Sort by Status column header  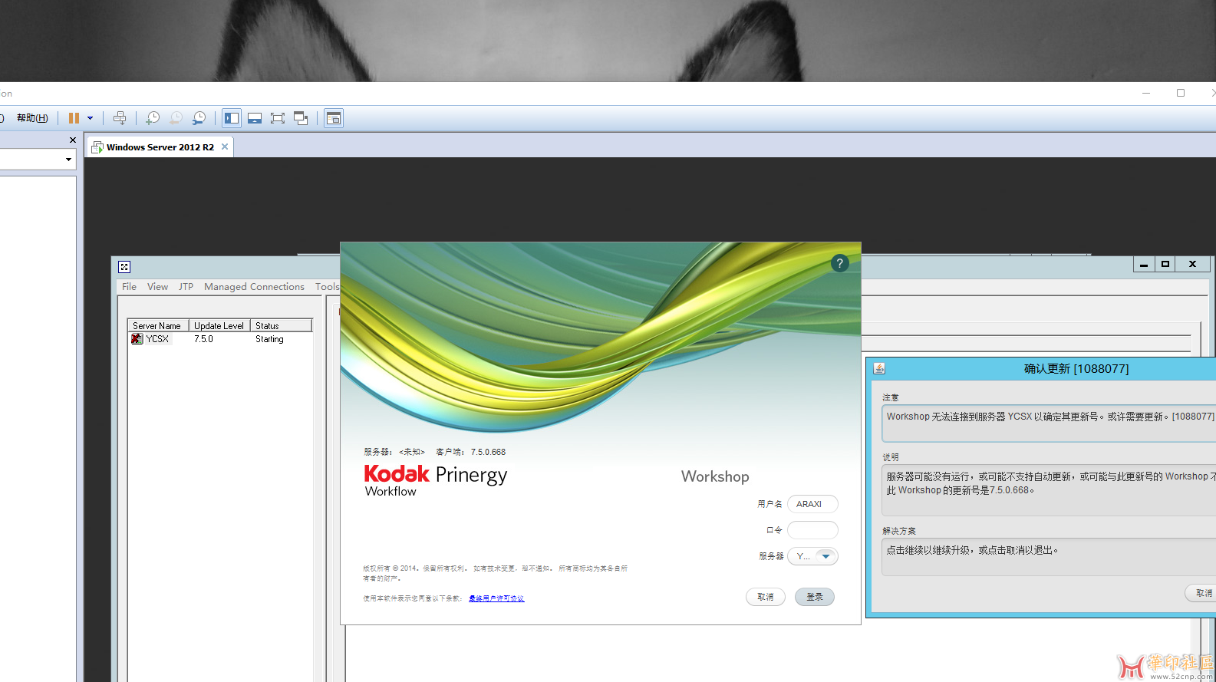pyautogui.click(x=281, y=325)
